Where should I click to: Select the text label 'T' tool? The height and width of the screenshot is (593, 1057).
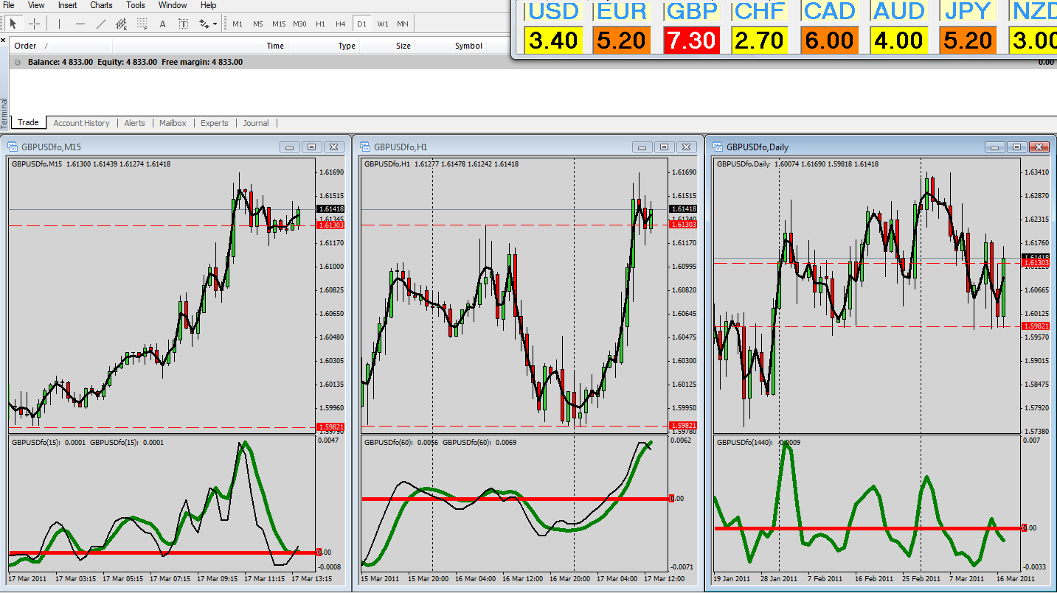coord(183,24)
